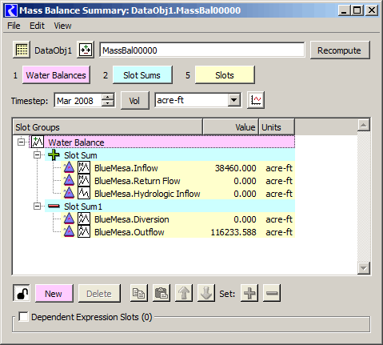Click the paste clipboard icon
Viewport: 383px width, 345px height.
tap(162, 293)
